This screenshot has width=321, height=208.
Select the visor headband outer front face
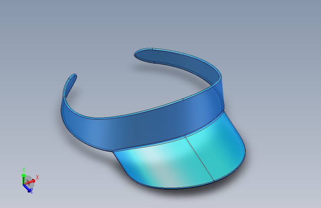(x=143, y=127)
